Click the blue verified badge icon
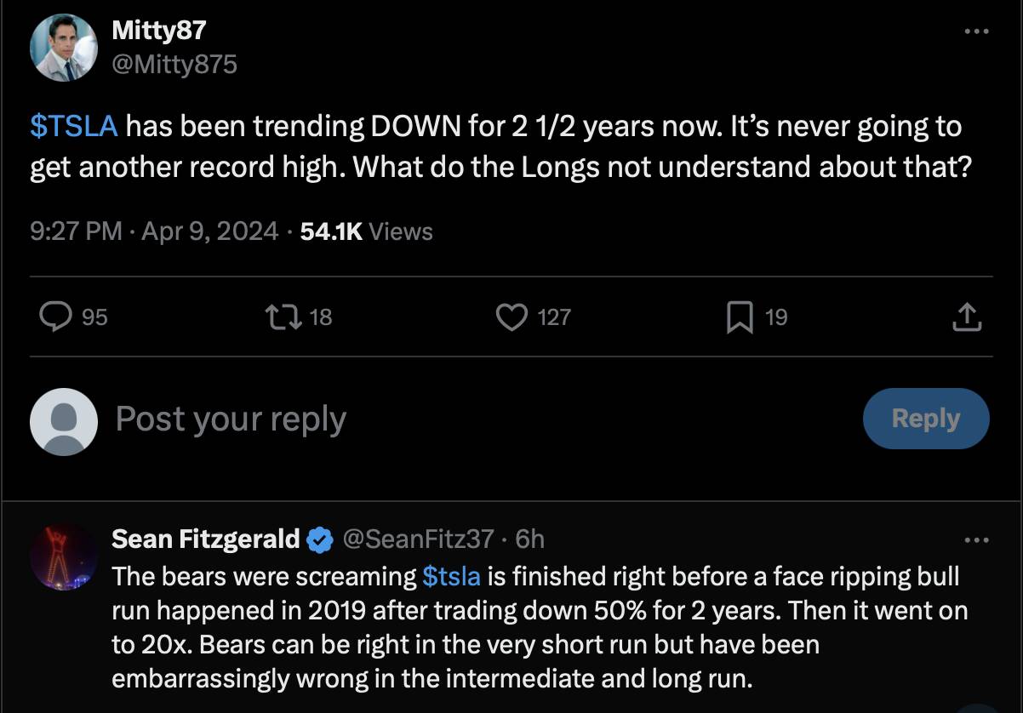The width and height of the screenshot is (1023, 713). point(319,539)
